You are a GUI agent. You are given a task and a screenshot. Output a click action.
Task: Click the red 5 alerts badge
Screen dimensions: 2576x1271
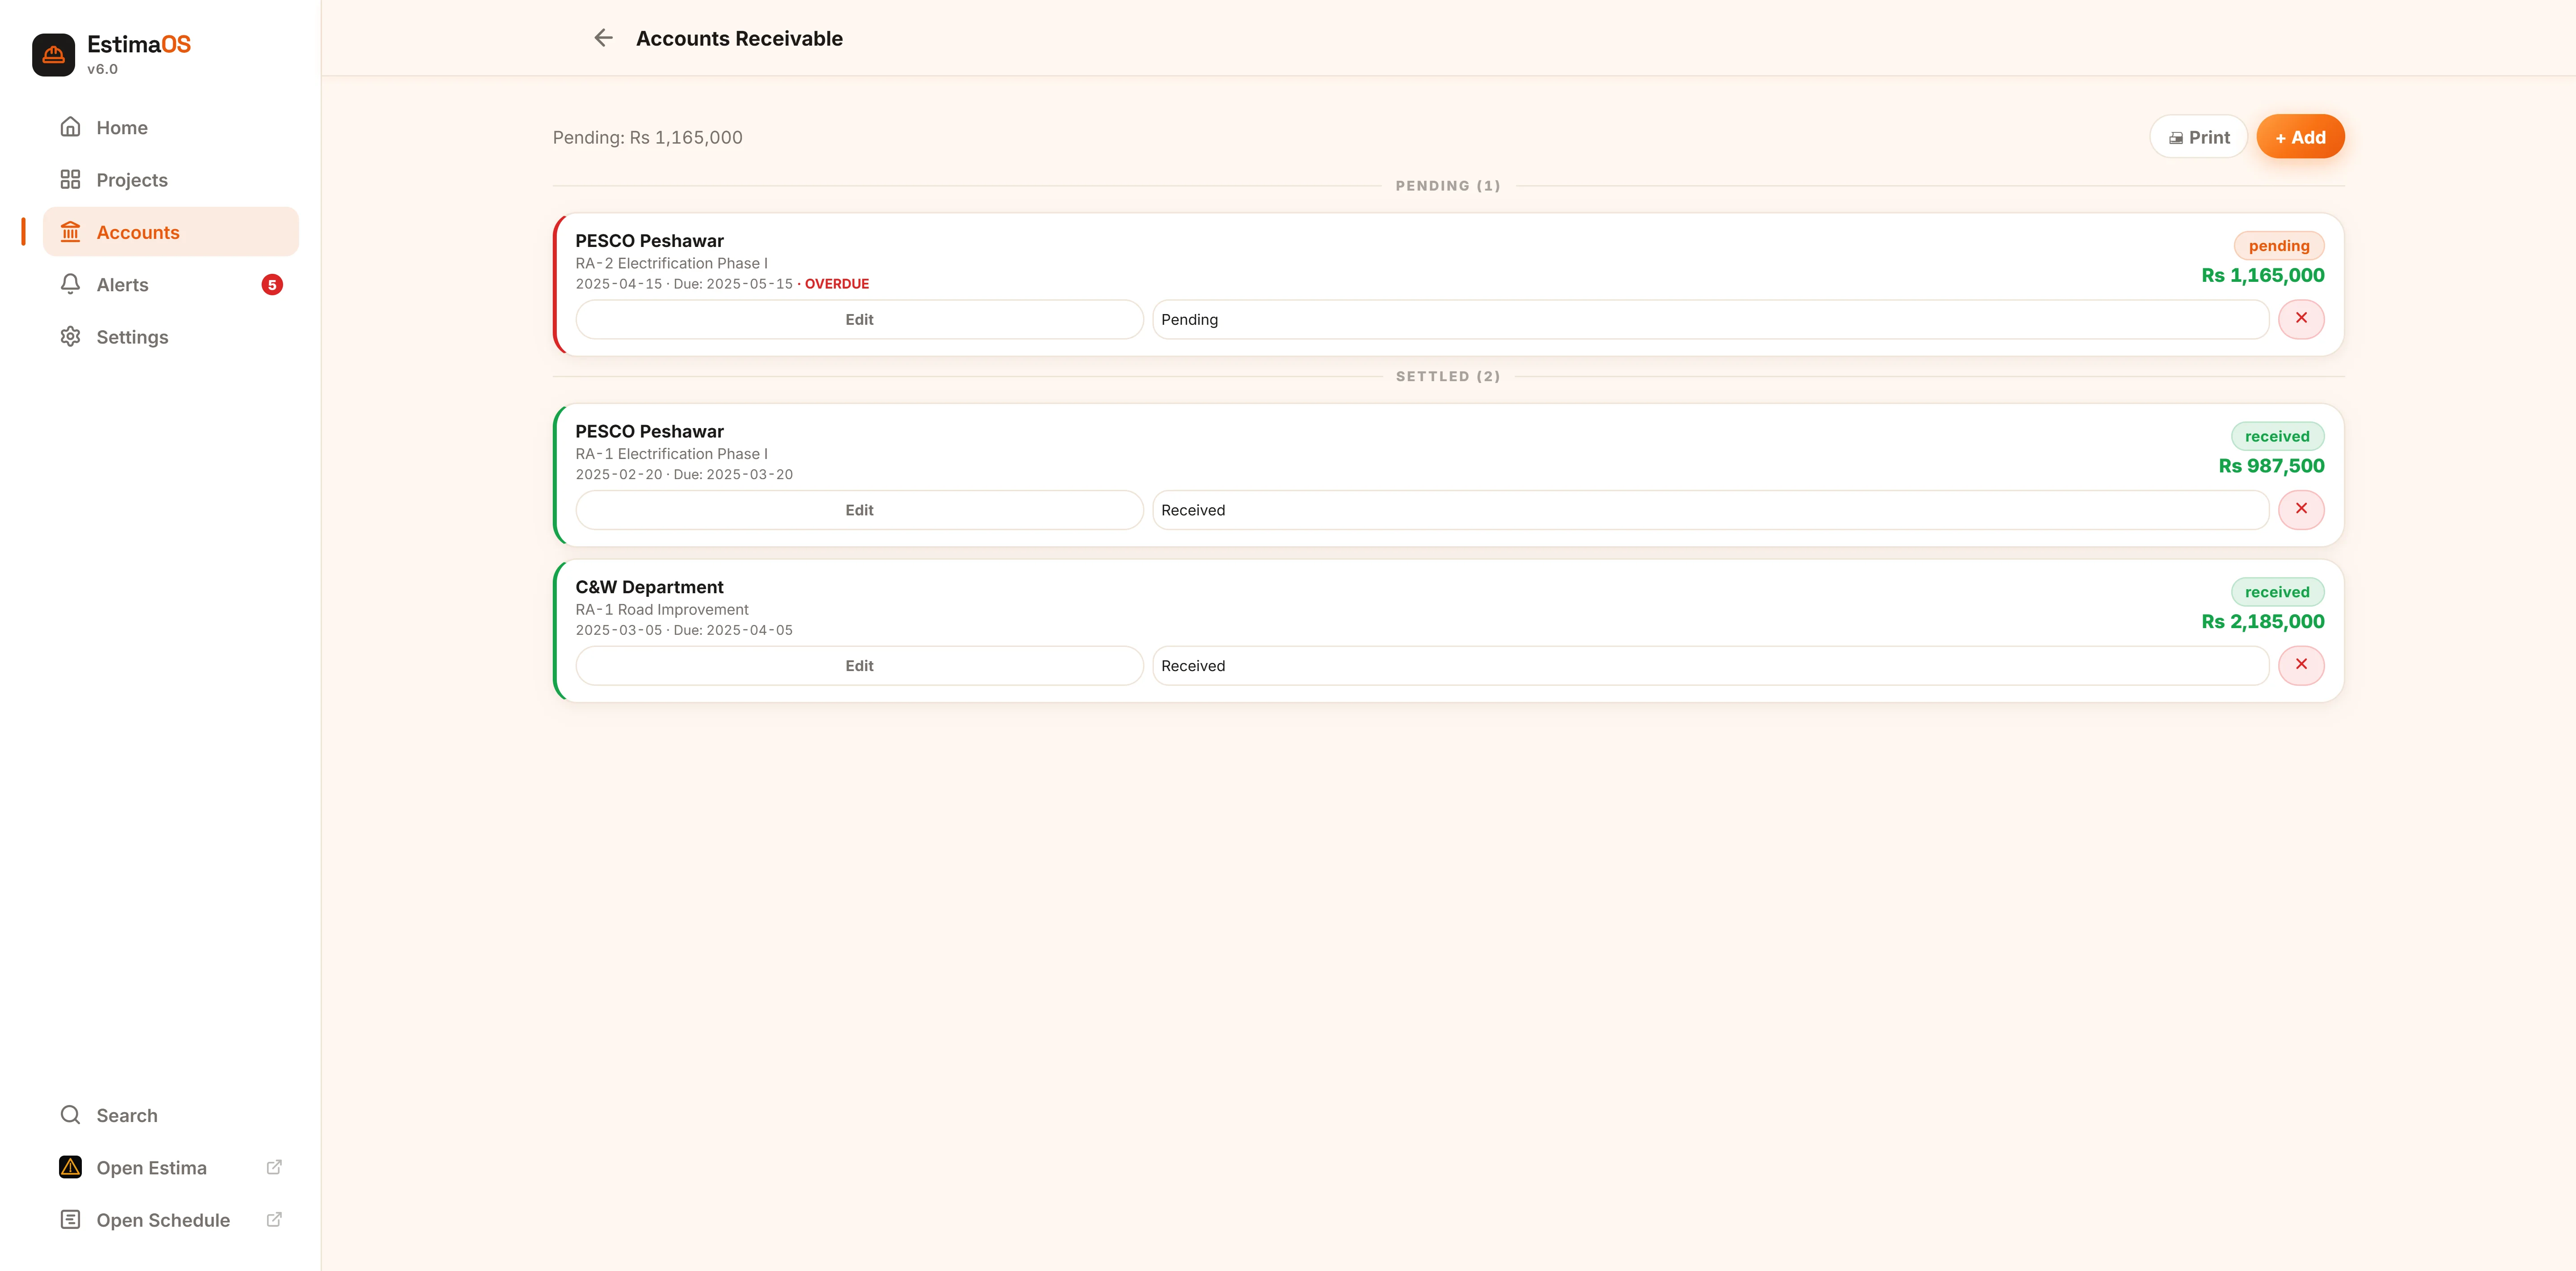click(272, 285)
